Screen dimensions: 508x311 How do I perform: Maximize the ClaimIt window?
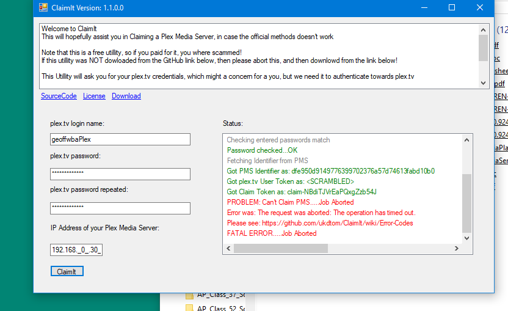(452, 7)
